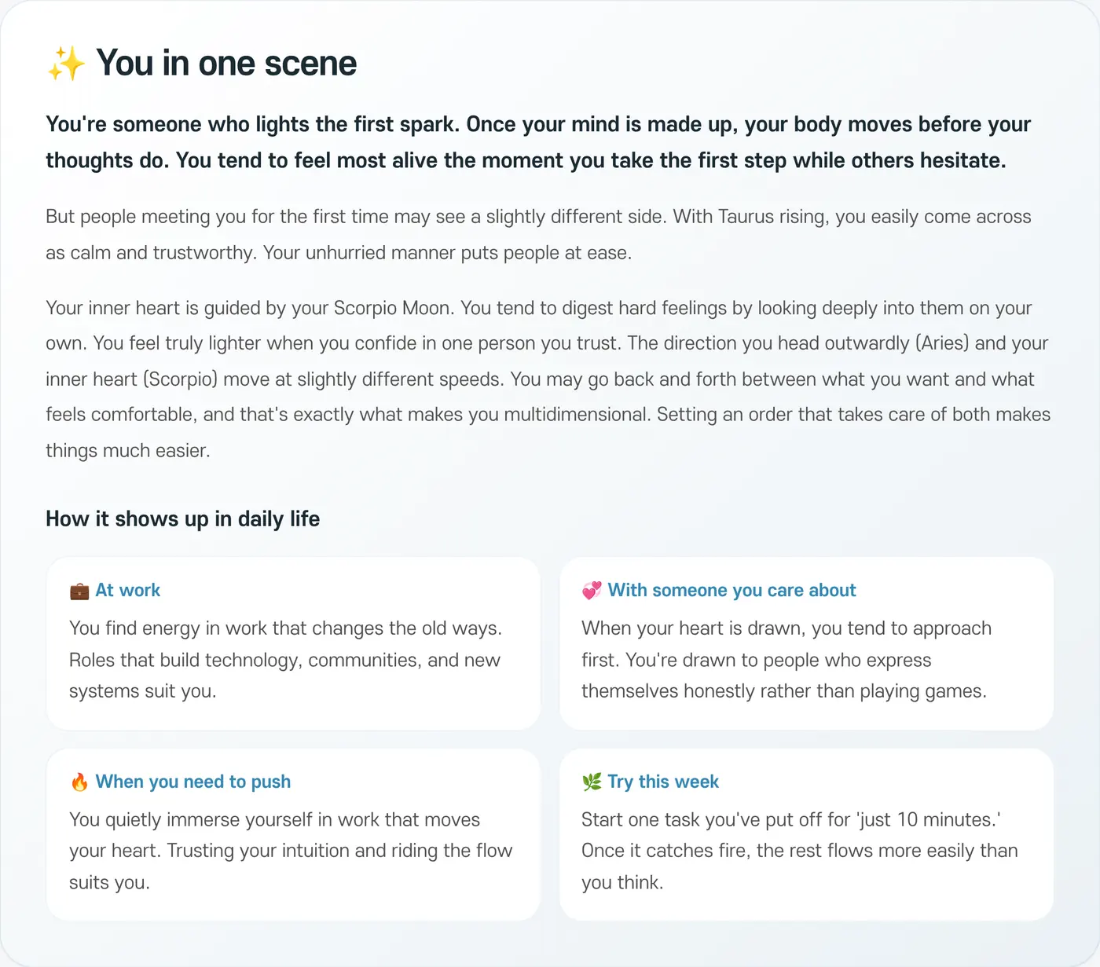Open the At work heading

[127, 591]
